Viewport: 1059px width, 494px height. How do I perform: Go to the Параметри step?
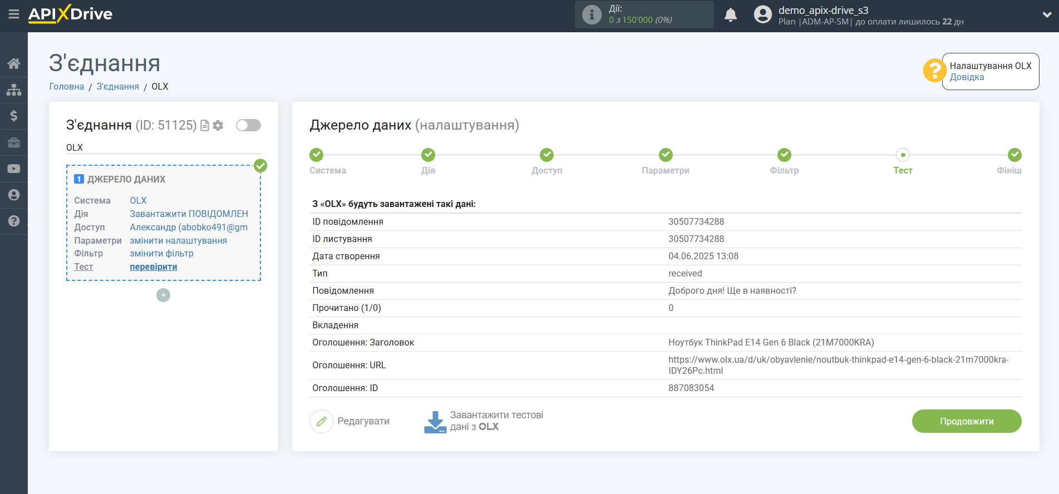(x=666, y=155)
